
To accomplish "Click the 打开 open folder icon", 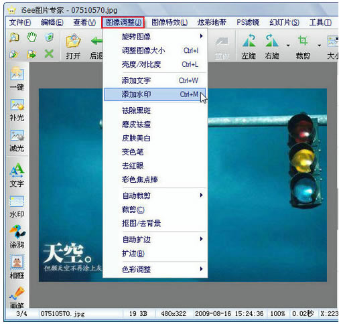I will coord(73,41).
